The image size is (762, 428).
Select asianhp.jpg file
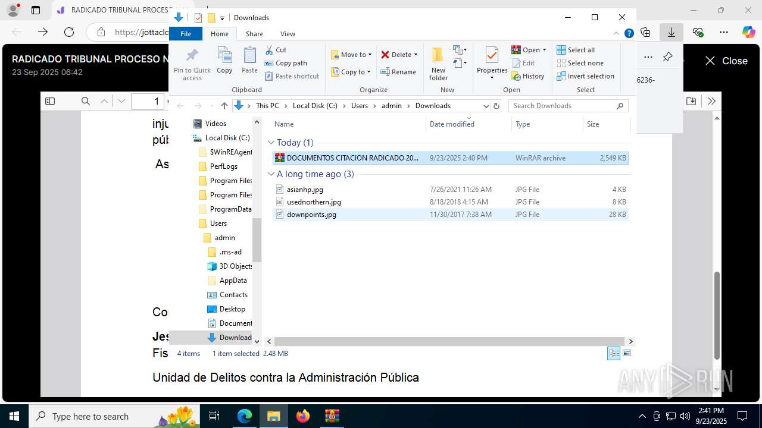pyautogui.click(x=450, y=190)
